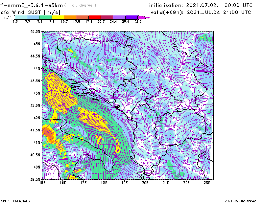Click the 23E longitude axis label

click(207, 183)
